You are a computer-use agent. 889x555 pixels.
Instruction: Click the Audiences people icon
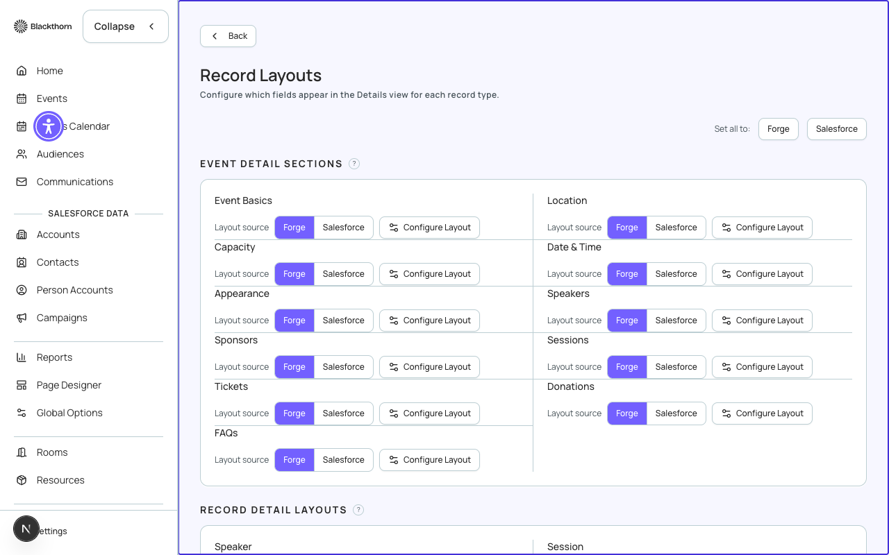click(22, 154)
